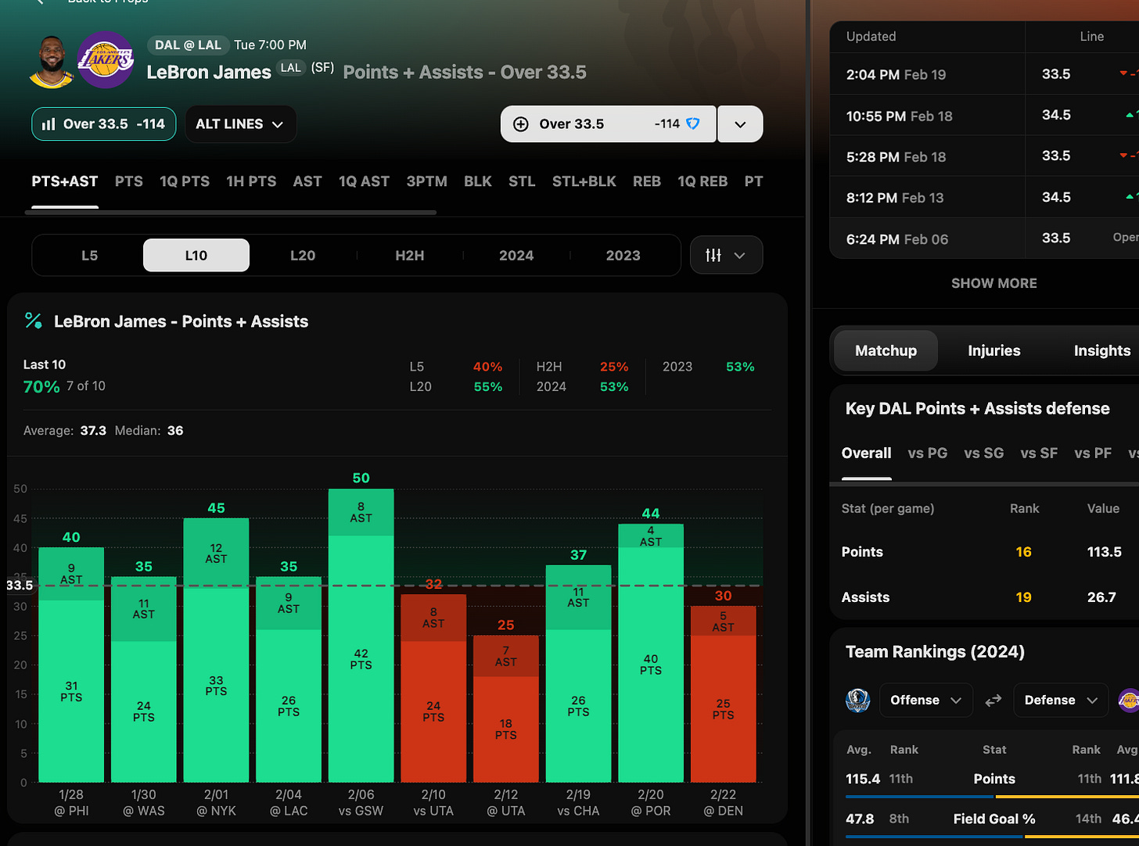Click the 10:55 PM Feb 18 line history row

[x=984, y=116]
